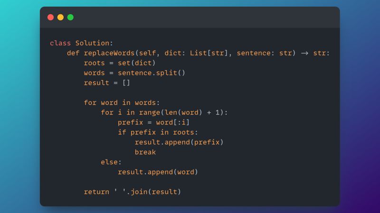Screen dimensions: 380x213
Task: Click the green maximize window dot
Action: (70, 18)
